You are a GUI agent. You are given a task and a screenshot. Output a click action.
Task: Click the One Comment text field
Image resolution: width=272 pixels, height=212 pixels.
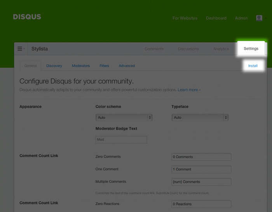[x=201, y=169]
